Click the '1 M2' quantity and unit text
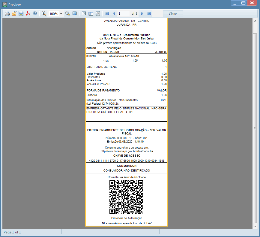The height and width of the screenshot is (237, 260). pos(106,61)
